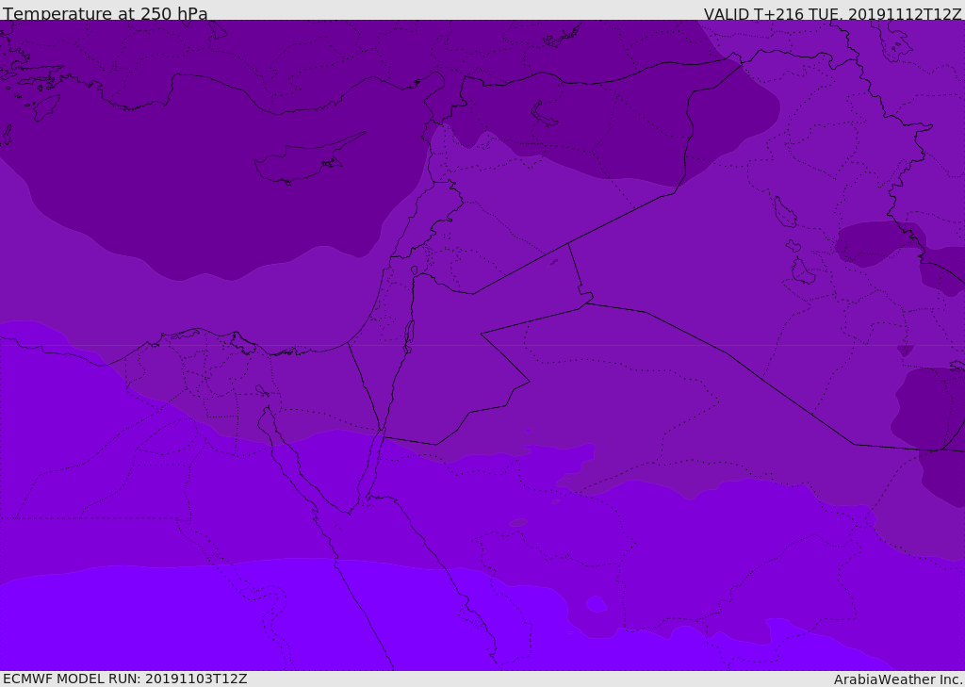
Task: Select the 'Temperature at 250 hPa' title text
Action: tap(106, 13)
